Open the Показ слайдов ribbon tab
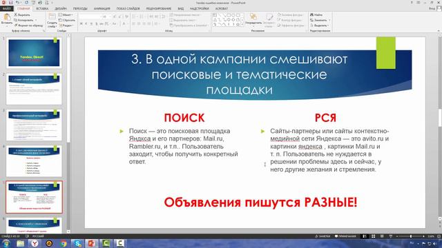The width and height of the screenshot is (442, 248). pyautogui.click(x=128, y=9)
